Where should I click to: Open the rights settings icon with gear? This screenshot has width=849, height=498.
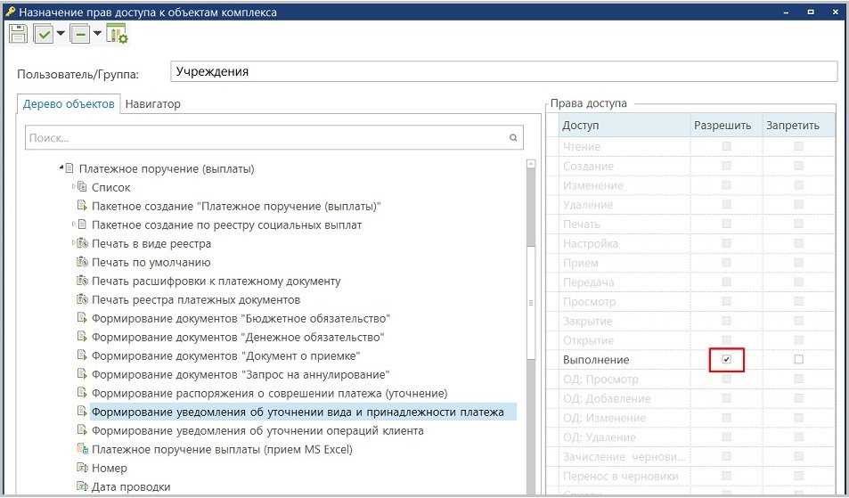click(117, 34)
